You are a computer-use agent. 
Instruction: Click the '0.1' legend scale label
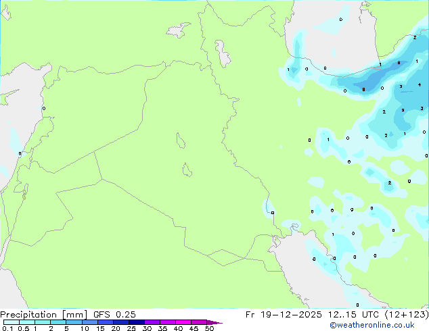pos(7,328)
